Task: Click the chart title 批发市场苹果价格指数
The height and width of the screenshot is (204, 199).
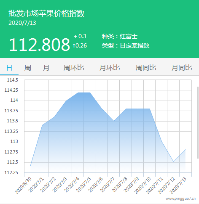Action: pyautogui.click(x=46, y=13)
